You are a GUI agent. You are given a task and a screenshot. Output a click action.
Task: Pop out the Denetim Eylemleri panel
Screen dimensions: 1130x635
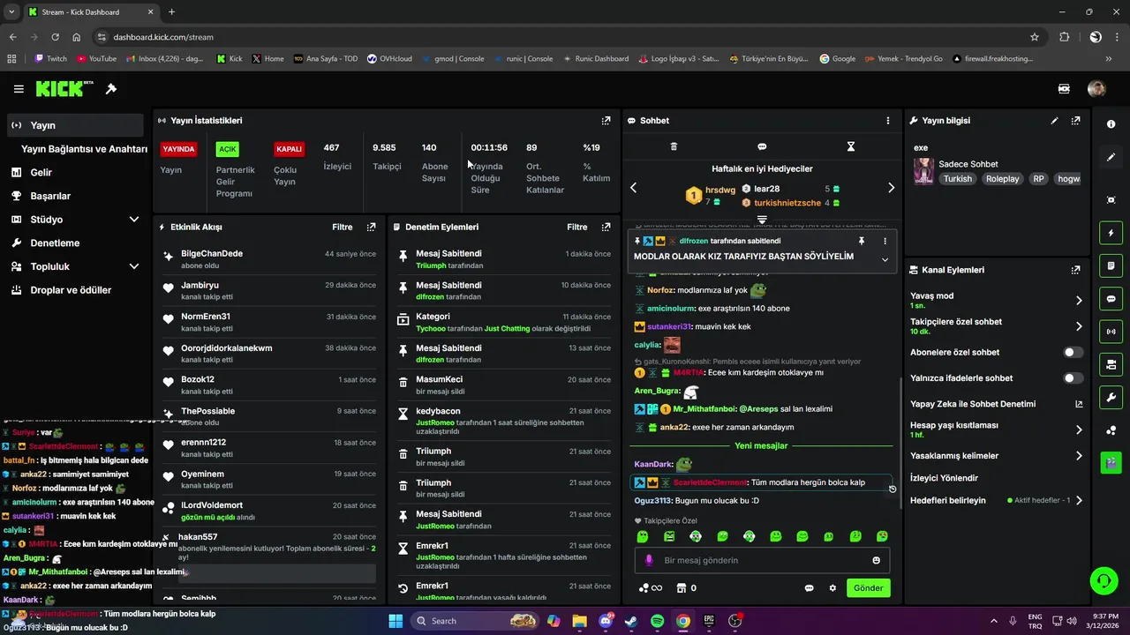606,227
